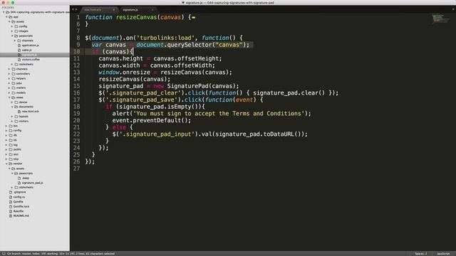This screenshot has width=456, height=256.
Task: Collapse the vendor folder triangle
Action: (x=6, y=164)
